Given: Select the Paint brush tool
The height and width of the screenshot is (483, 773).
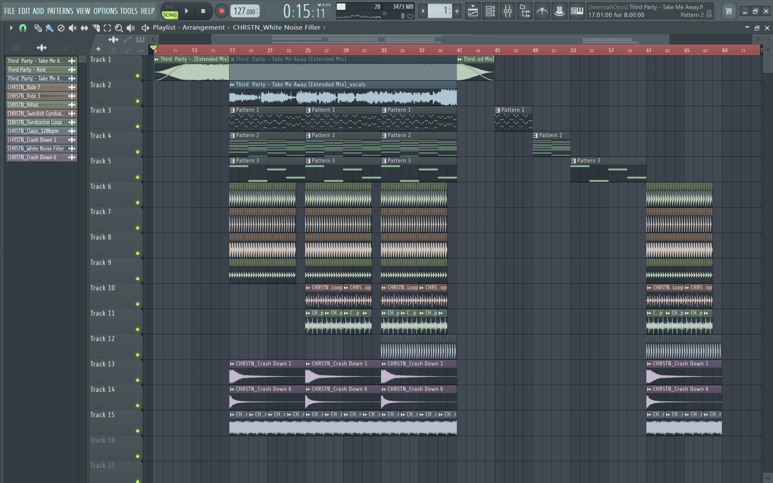Looking at the screenshot, I should [49, 28].
